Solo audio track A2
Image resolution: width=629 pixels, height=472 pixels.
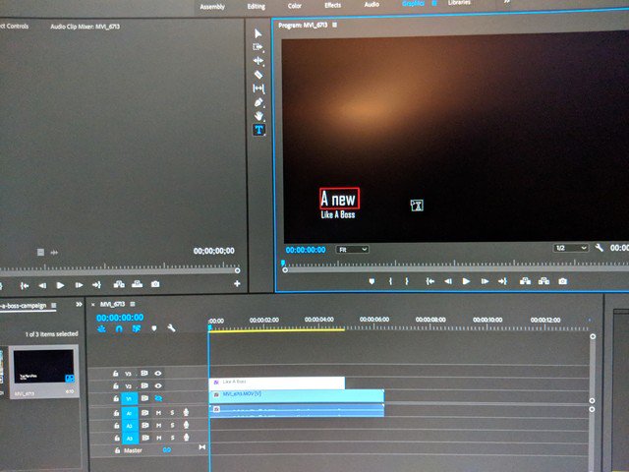(x=172, y=425)
